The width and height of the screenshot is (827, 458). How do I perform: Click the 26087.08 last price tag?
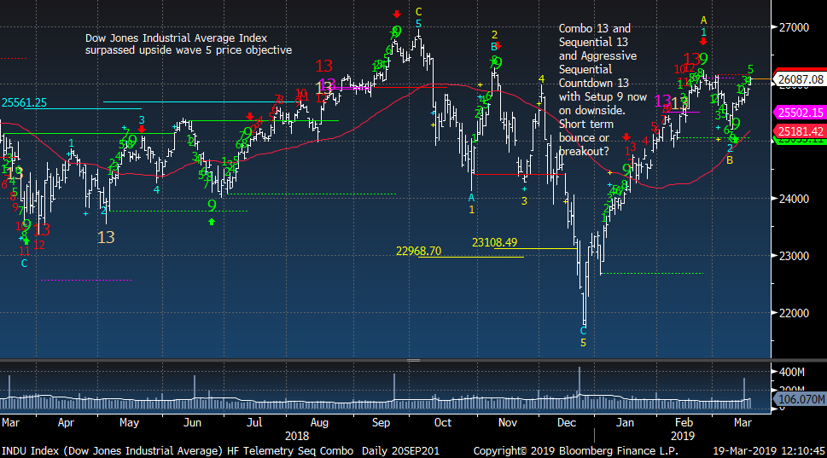click(x=800, y=79)
